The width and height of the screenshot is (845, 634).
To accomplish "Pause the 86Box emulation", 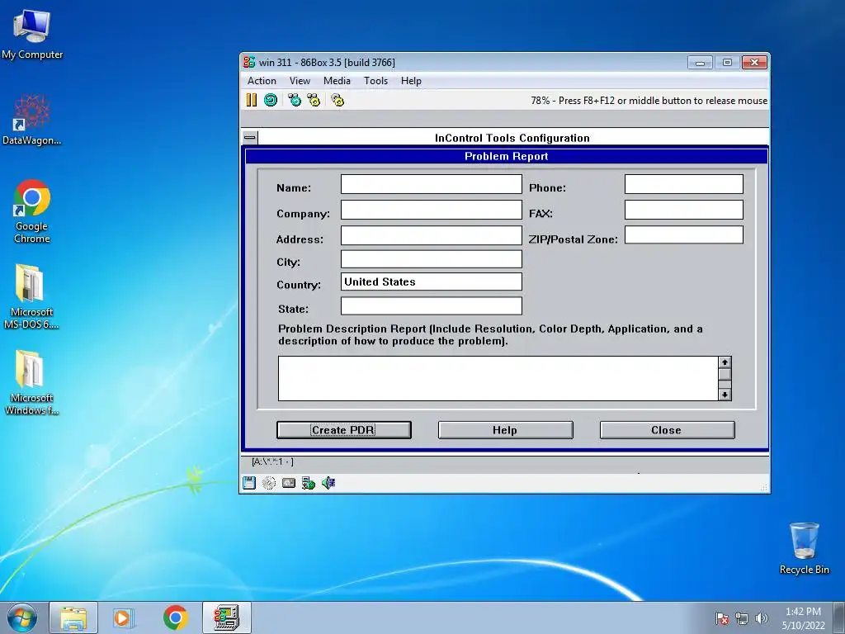I will point(252,100).
